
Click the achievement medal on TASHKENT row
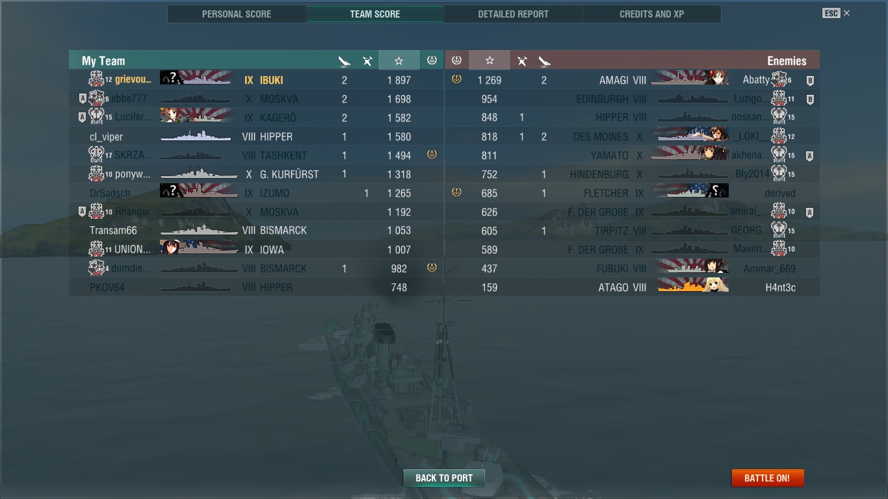point(432,155)
